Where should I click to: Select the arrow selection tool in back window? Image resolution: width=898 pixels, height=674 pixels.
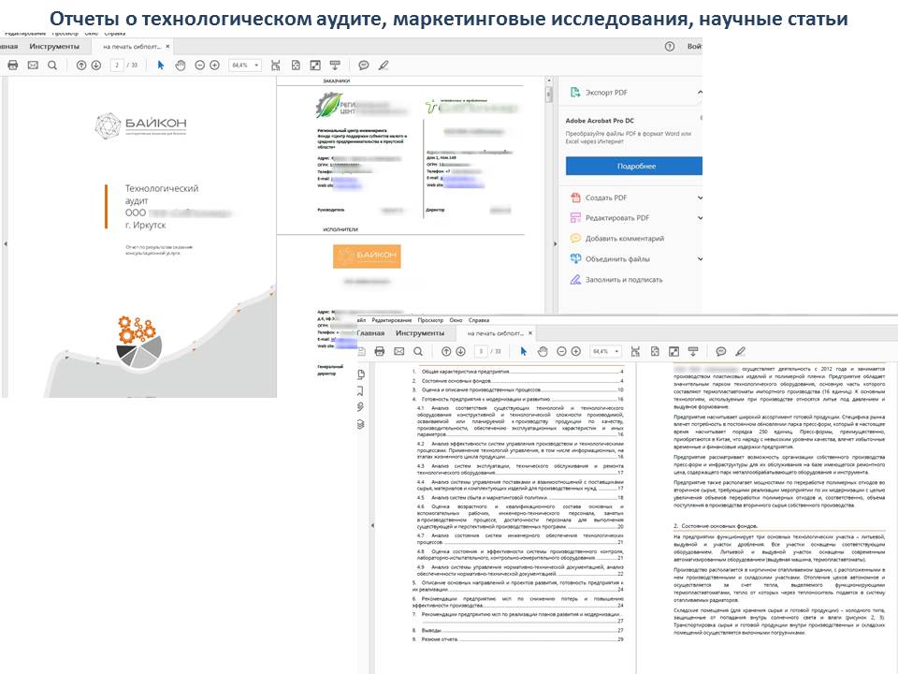click(160, 66)
